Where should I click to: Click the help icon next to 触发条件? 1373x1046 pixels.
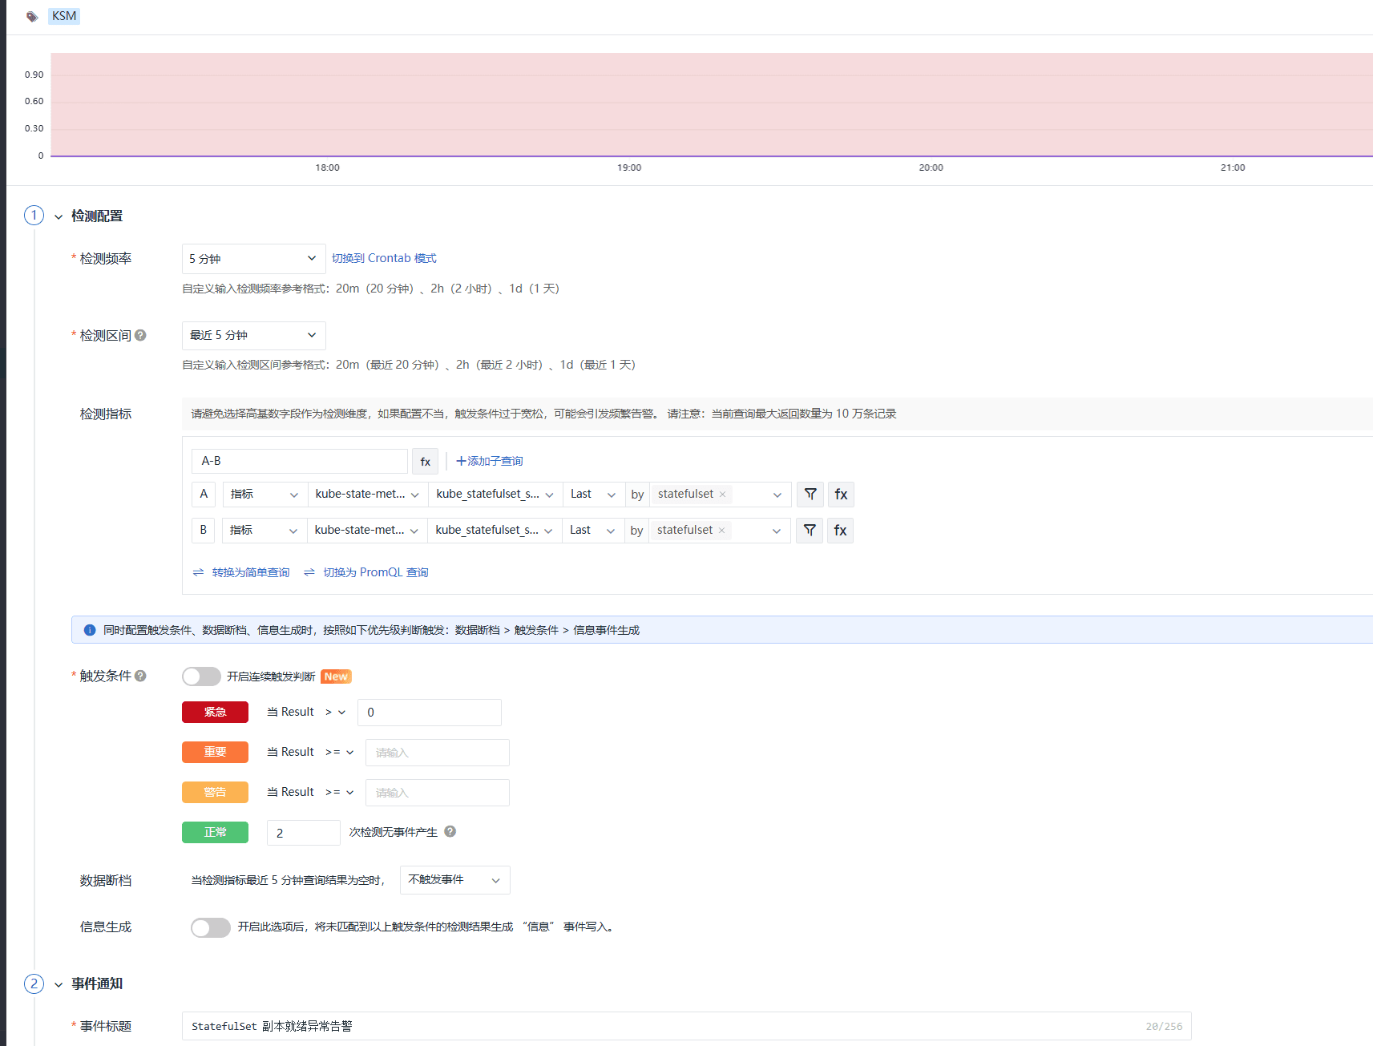(140, 676)
